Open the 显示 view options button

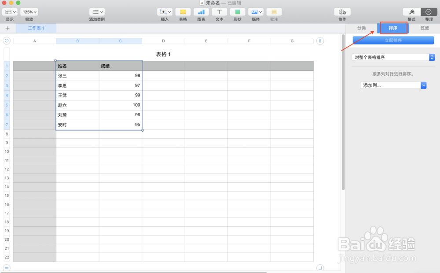(x=10, y=12)
